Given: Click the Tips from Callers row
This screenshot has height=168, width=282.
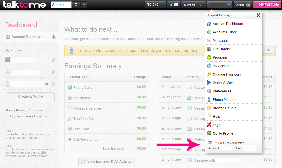Looking at the screenshot, I should [107, 118].
